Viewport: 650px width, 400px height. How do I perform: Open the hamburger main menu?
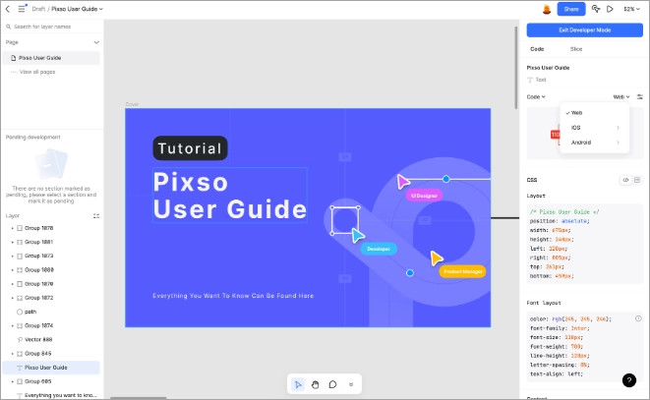22,9
